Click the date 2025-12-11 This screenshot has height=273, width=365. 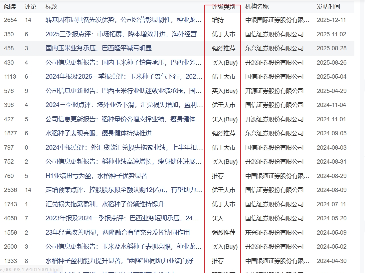click(331, 20)
